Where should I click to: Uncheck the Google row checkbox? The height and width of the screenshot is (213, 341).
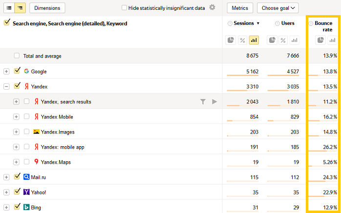point(18,71)
